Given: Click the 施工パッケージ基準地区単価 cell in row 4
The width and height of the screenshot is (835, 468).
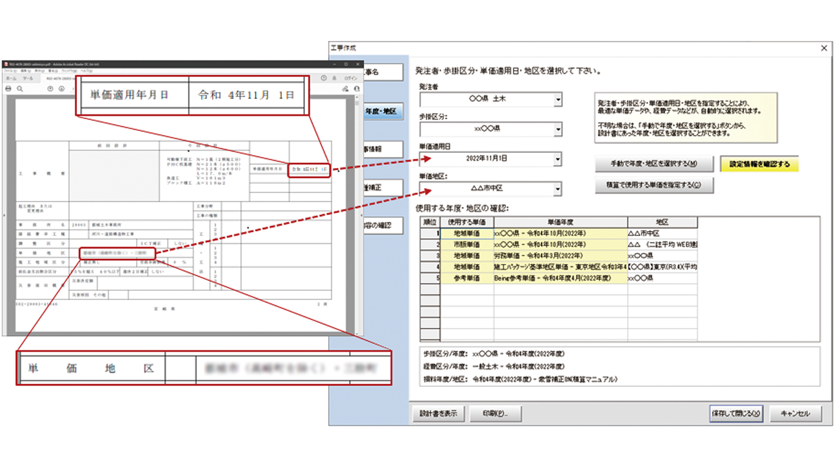Looking at the screenshot, I should click(x=561, y=266).
